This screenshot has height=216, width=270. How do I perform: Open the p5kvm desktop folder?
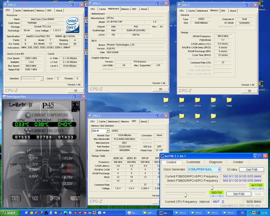coord(197,100)
